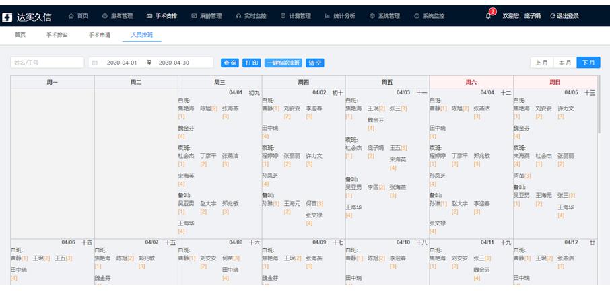Image resolution: width=610 pixels, height=292 pixels.
Task: Switch to the 手术排台 tab
Action: click(x=57, y=34)
